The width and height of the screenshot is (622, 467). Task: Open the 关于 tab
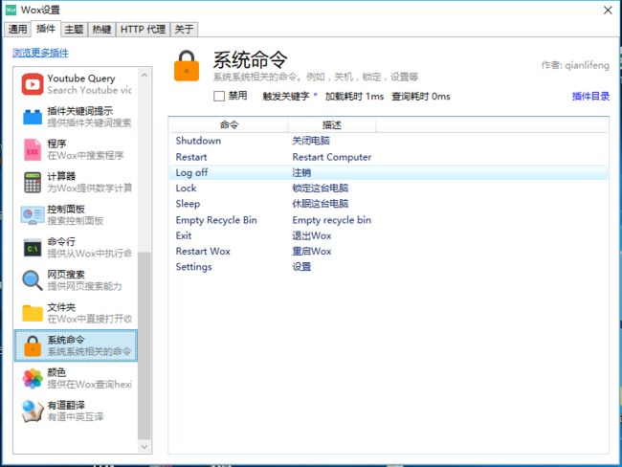point(184,29)
